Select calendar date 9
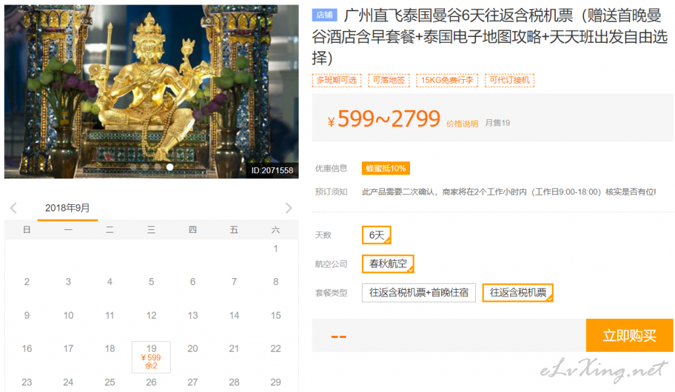 pyautogui.click(x=26, y=316)
